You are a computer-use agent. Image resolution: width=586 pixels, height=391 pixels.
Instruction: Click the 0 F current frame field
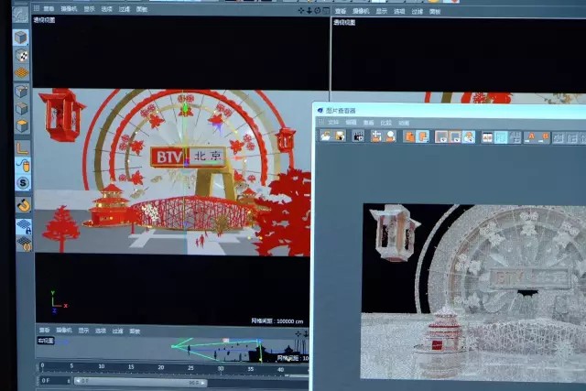(x=55, y=381)
